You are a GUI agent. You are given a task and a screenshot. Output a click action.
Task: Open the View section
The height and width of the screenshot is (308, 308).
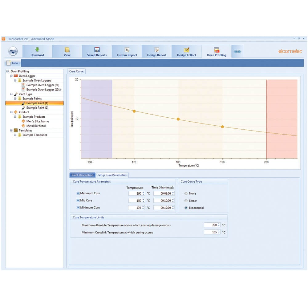coord(67,51)
